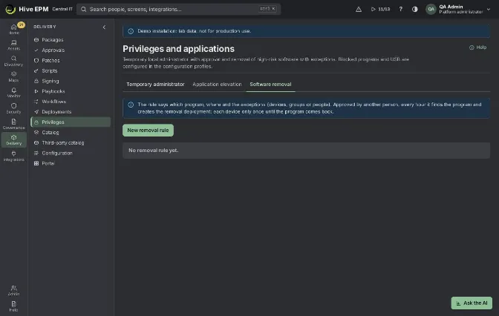Open Playbooks in Delivery menu
The height and width of the screenshot is (316, 499).
[x=71, y=91]
